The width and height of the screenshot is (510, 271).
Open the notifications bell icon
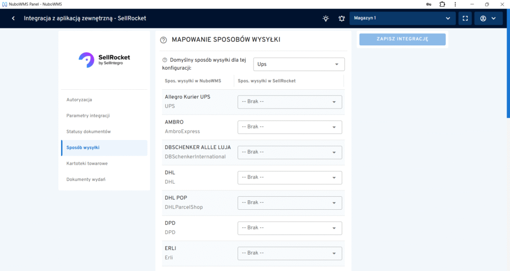(342, 18)
